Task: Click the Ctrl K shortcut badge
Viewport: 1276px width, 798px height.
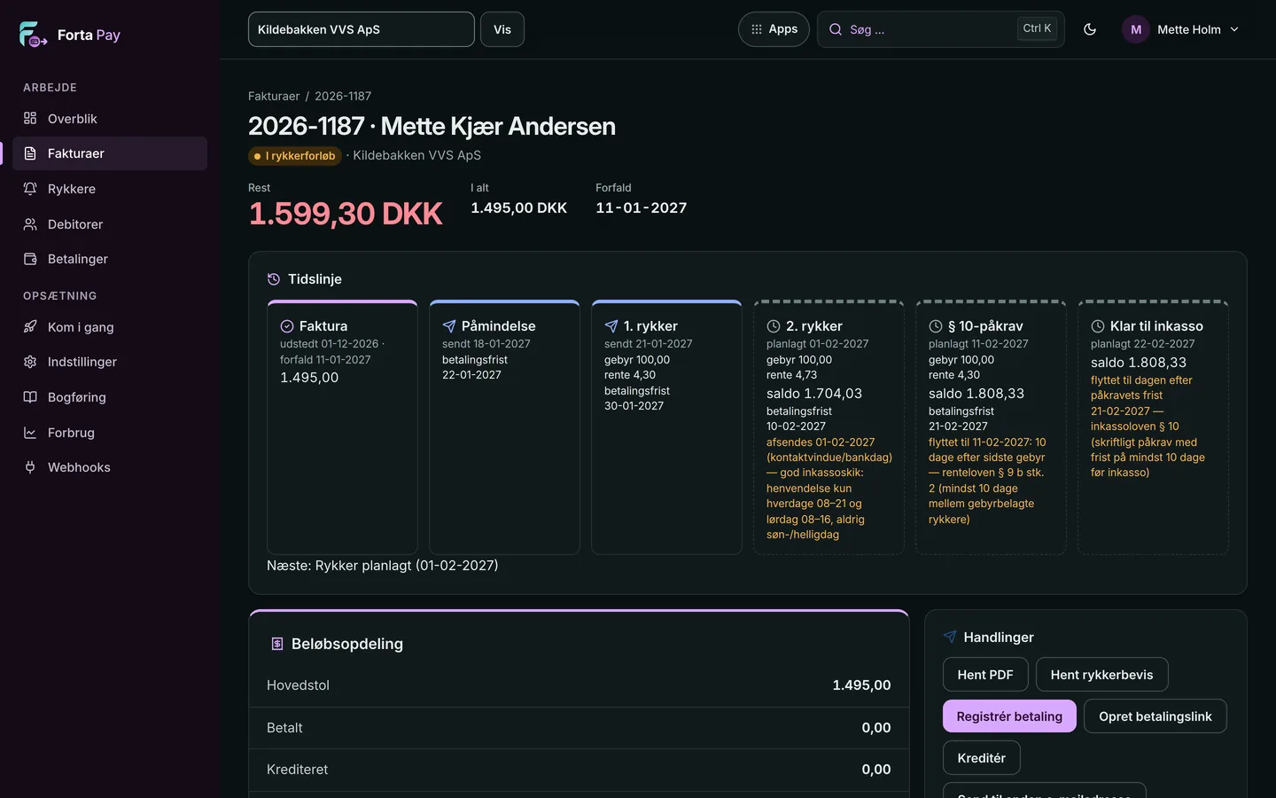Action: point(1037,28)
